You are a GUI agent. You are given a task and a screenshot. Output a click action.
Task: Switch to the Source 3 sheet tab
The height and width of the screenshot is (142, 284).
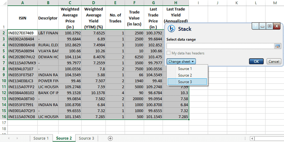tap(87, 138)
